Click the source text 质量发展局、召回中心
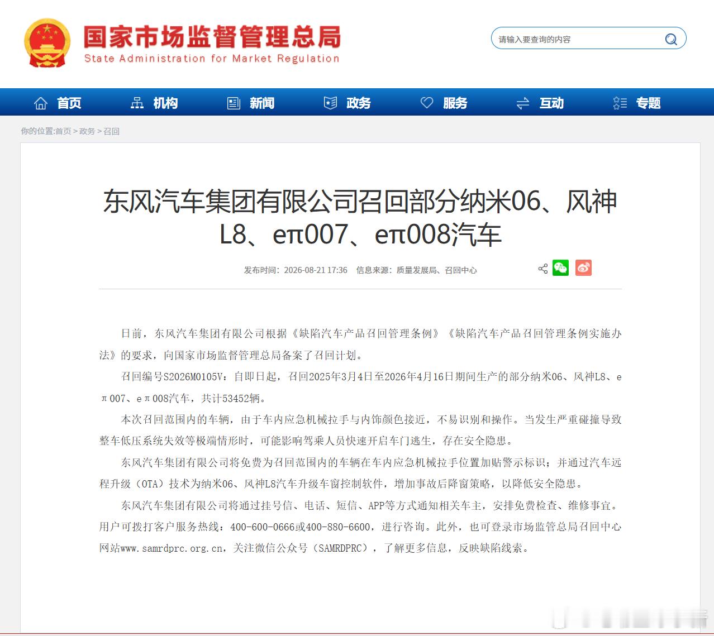This screenshot has width=714, height=636. click(437, 270)
